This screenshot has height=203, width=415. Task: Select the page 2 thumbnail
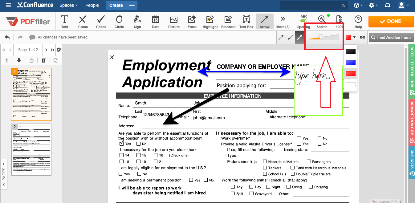(x=31, y=150)
